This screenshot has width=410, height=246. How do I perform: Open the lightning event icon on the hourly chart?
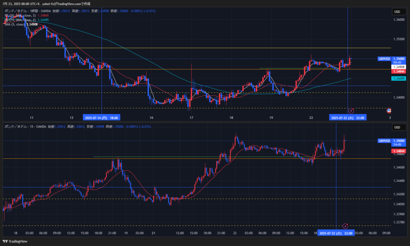351,110
